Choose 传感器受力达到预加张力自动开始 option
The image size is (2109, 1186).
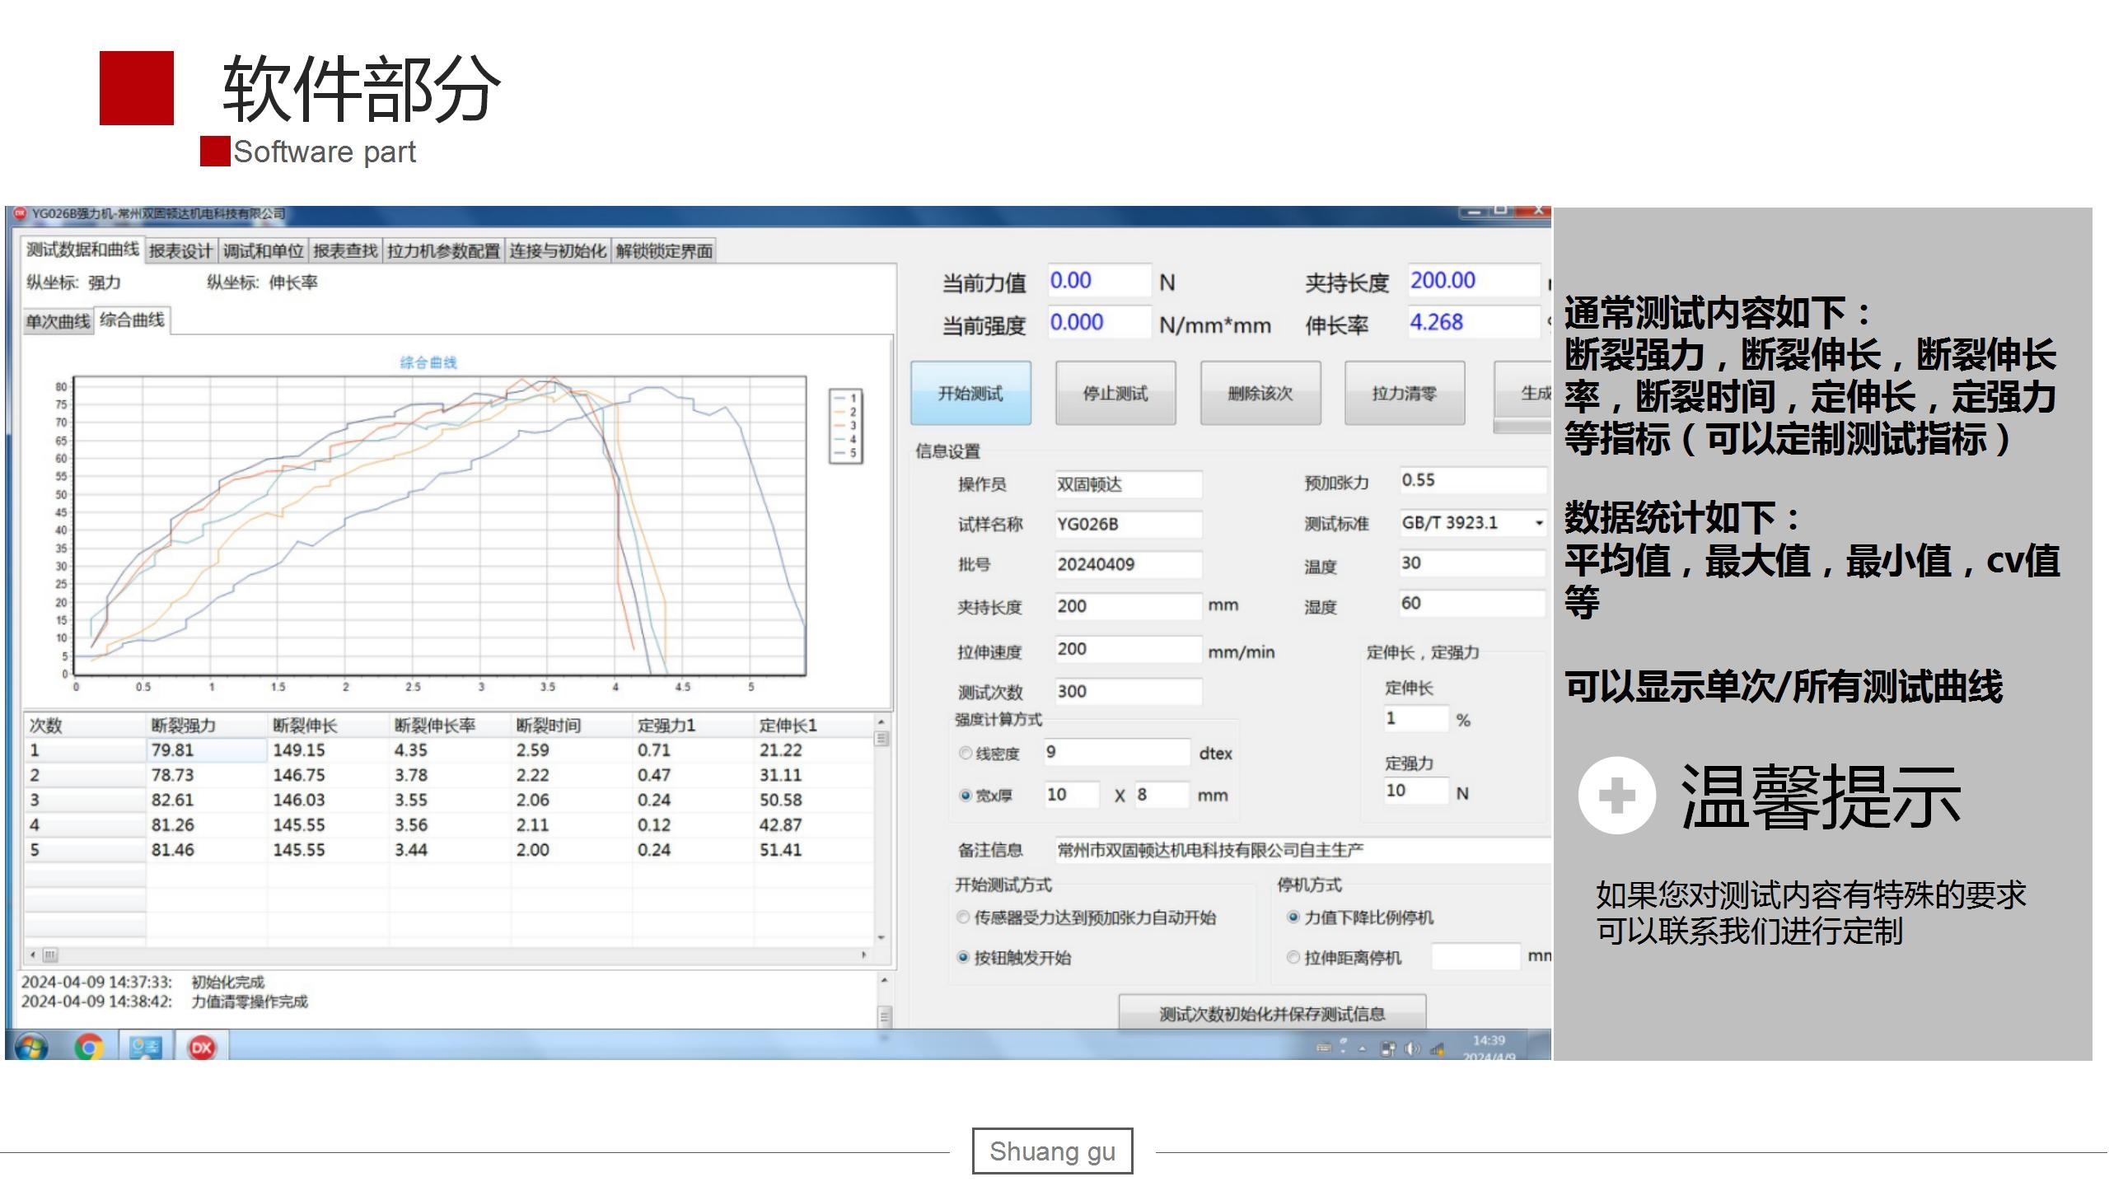click(x=963, y=917)
